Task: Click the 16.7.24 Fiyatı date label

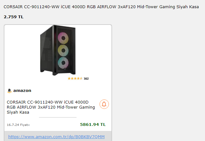Action: click(18, 125)
